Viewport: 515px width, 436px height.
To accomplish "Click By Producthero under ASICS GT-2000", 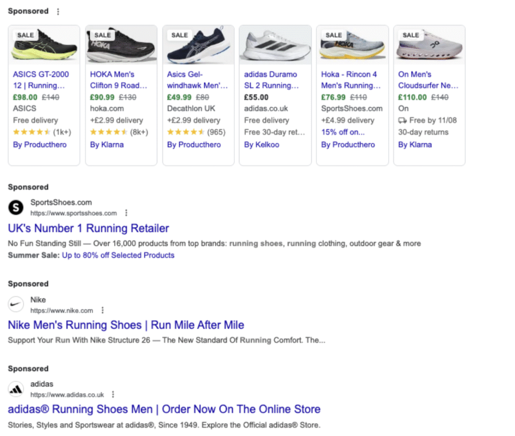I will tap(40, 145).
